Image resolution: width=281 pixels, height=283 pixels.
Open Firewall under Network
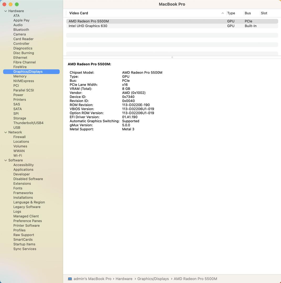19,137
